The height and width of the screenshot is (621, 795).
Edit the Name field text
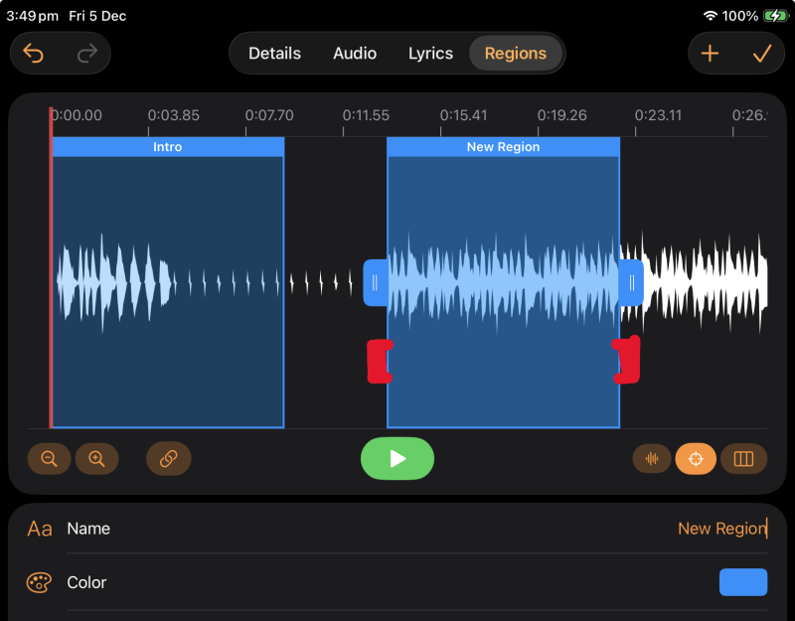click(721, 529)
